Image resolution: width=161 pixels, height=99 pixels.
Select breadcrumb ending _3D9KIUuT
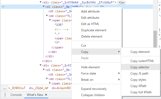click(17, 88)
